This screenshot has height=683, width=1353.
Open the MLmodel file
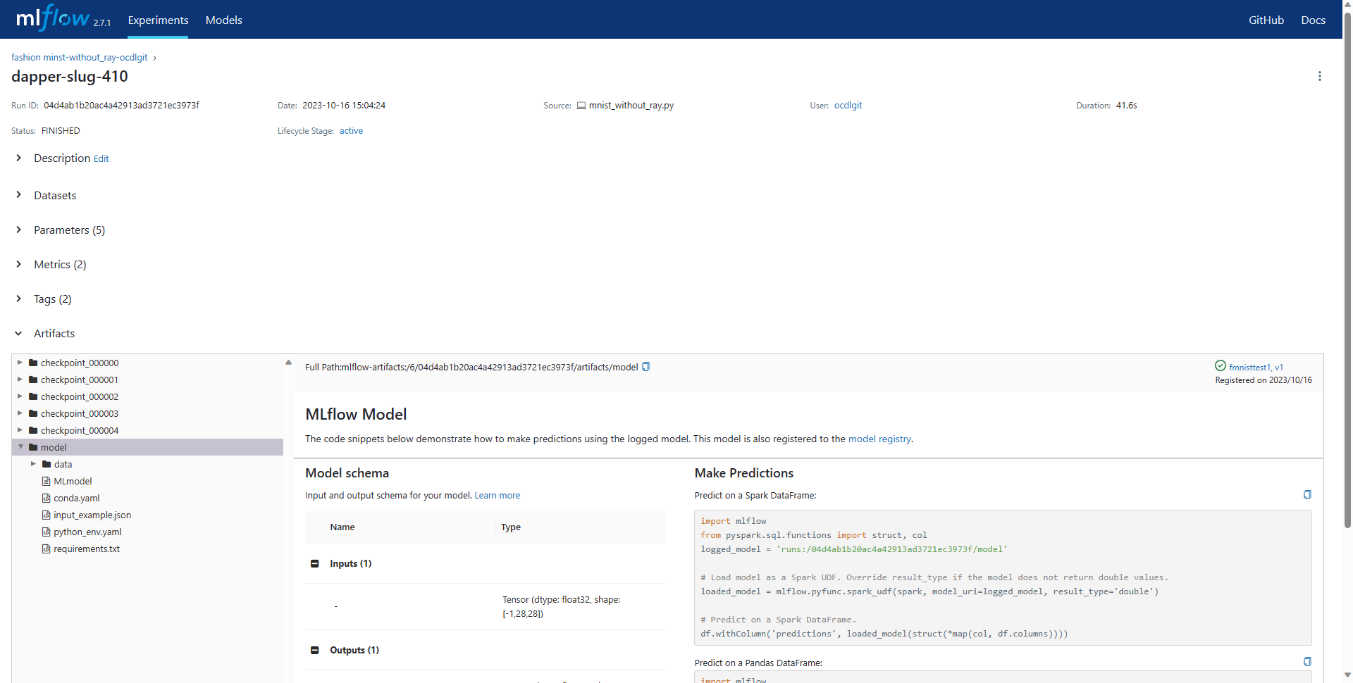tap(73, 482)
